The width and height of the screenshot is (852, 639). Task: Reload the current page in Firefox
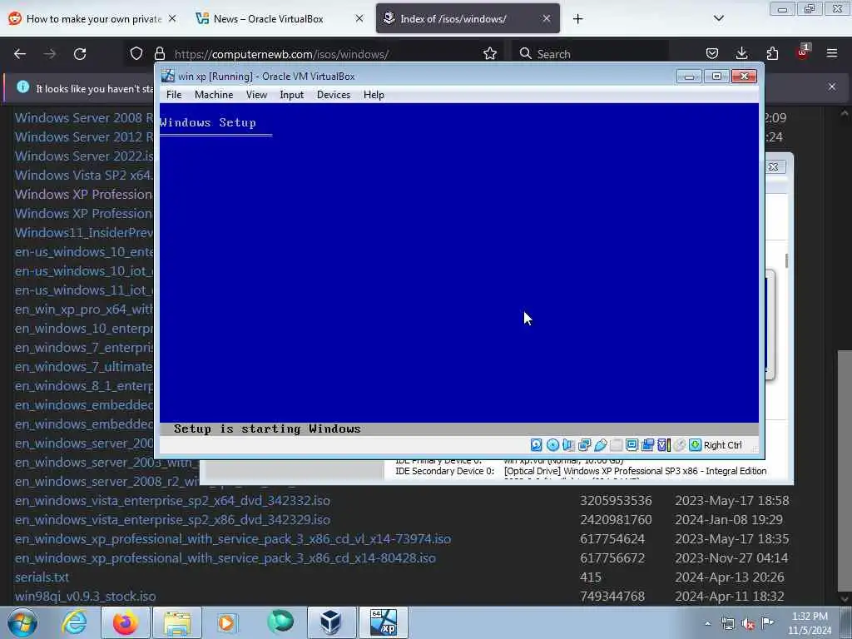pyautogui.click(x=80, y=54)
